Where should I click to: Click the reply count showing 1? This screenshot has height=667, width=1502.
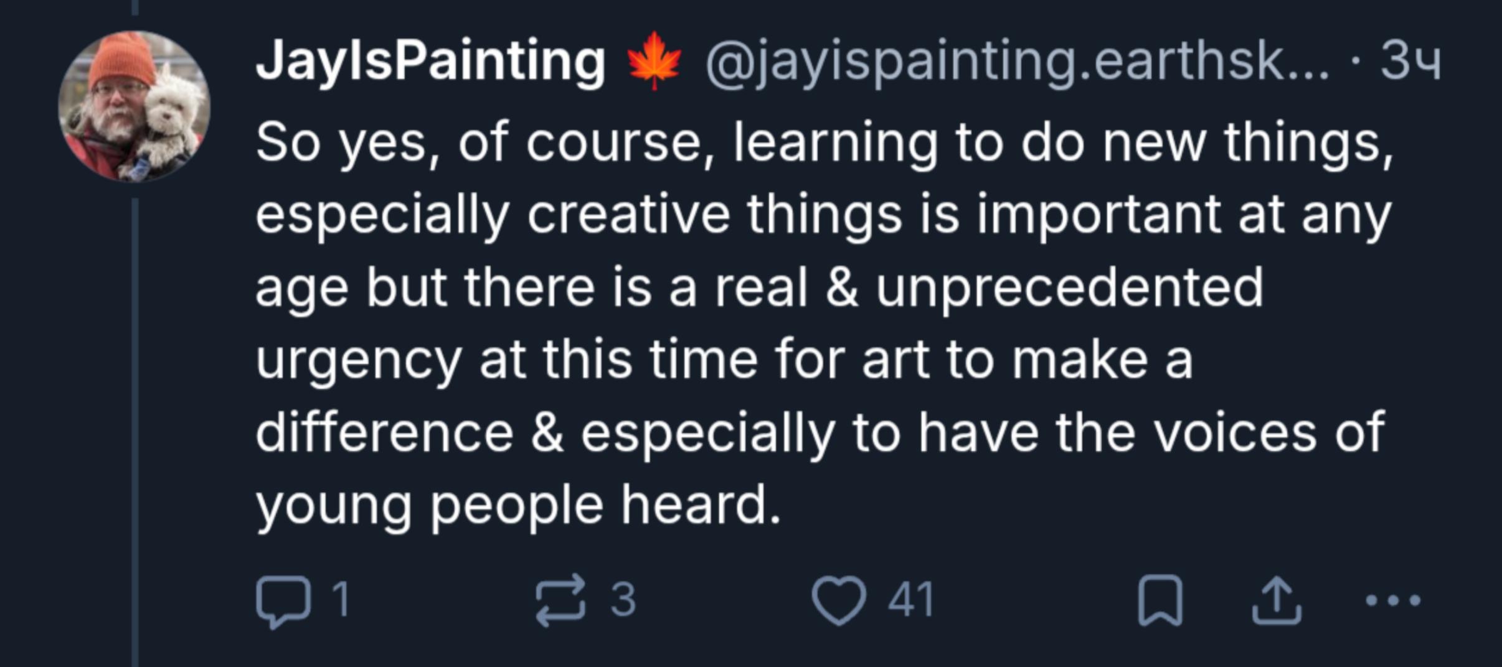pos(341,600)
